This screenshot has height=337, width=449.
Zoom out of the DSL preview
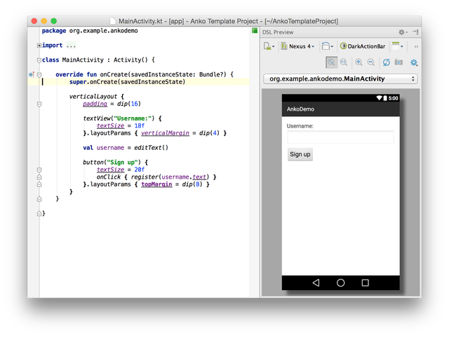[370, 62]
